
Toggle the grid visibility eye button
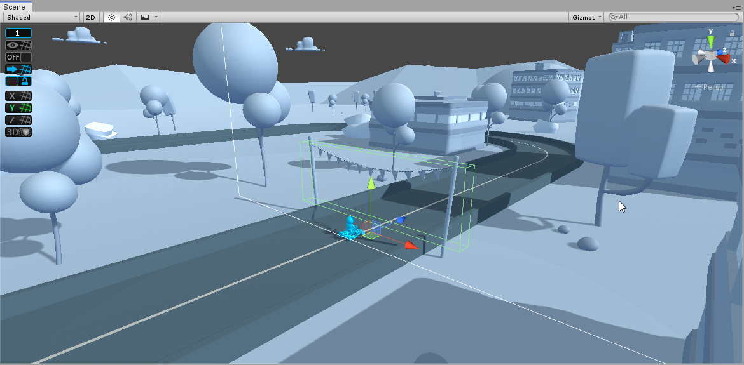(x=18, y=45)
